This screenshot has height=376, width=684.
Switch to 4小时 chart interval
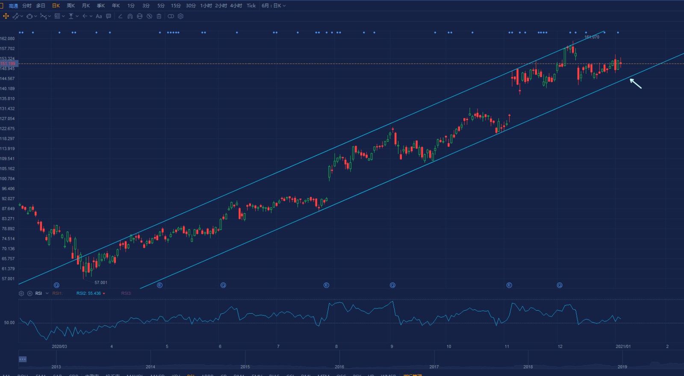coord(236,6)
